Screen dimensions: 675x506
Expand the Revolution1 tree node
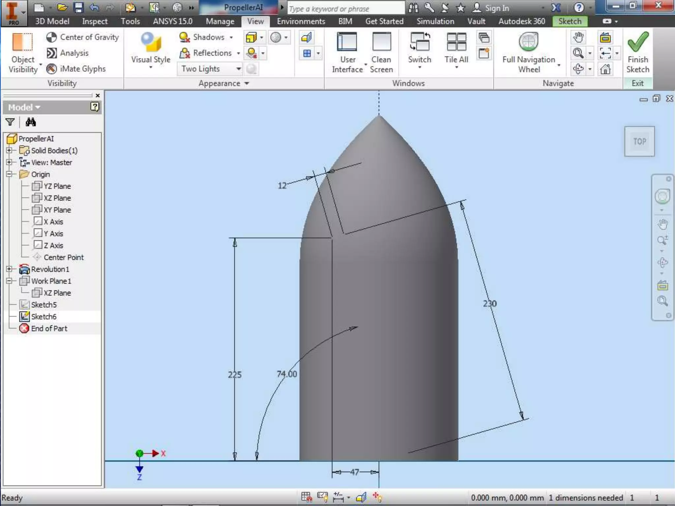pyautogui.click(x=9, y=269)
